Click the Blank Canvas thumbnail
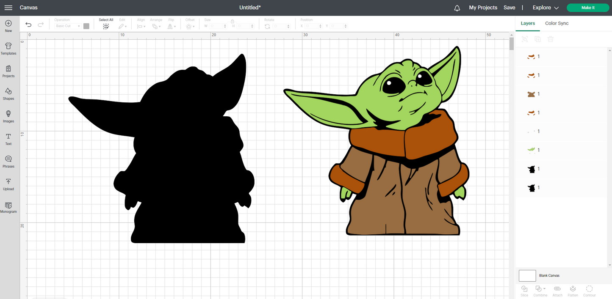 pyautogui.click(x=527, y=276)
